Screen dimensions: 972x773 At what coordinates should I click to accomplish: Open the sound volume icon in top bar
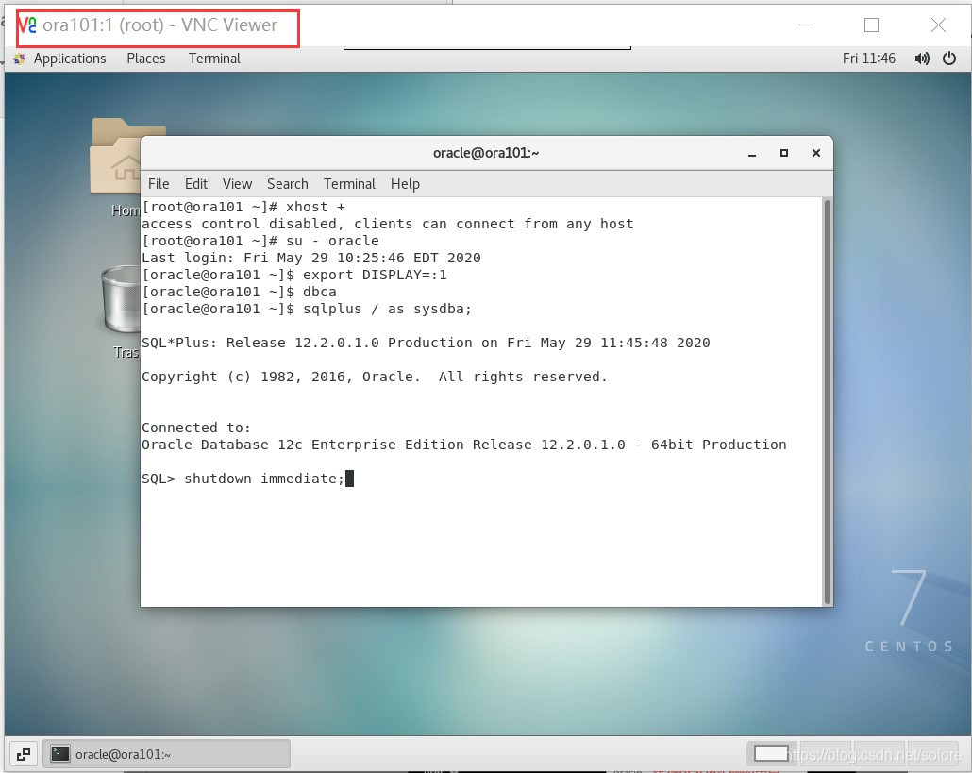921,58
